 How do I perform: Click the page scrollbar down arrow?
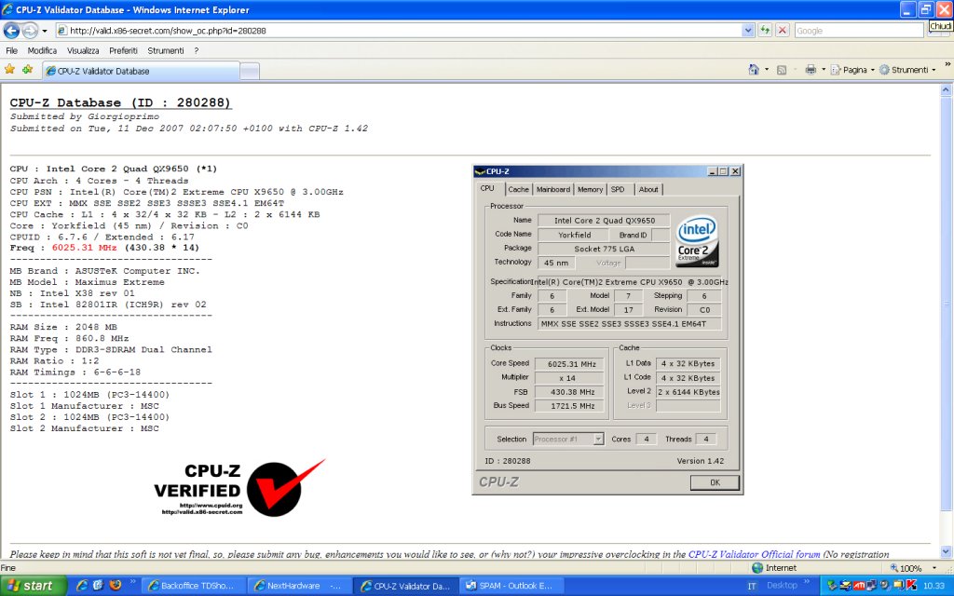(x=946, y=551)
